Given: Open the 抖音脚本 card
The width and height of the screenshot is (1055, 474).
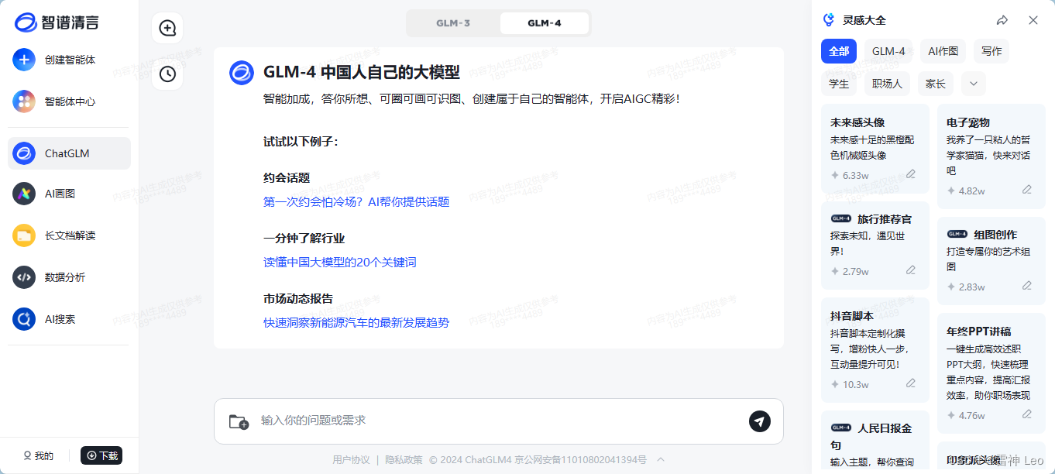Looking at the screenshot, I should (x=875, y=350).
